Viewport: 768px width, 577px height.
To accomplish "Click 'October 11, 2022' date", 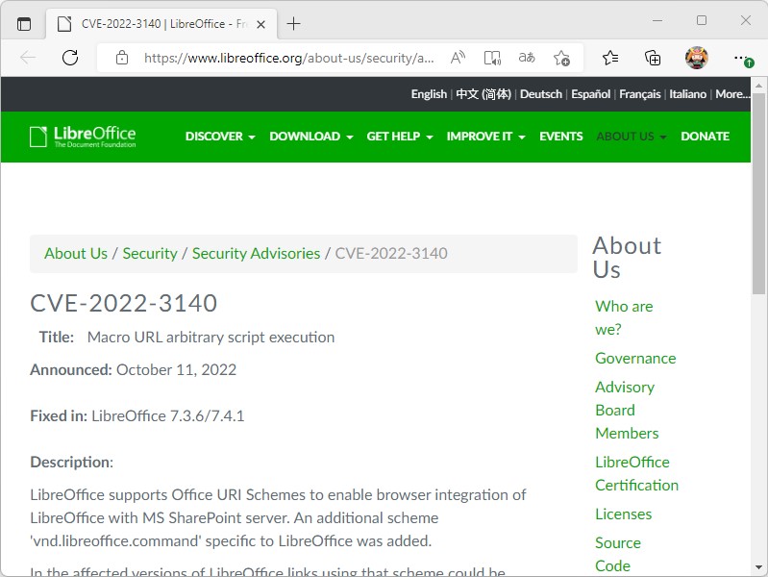I will pyautogui.click(x=176, y=369).
